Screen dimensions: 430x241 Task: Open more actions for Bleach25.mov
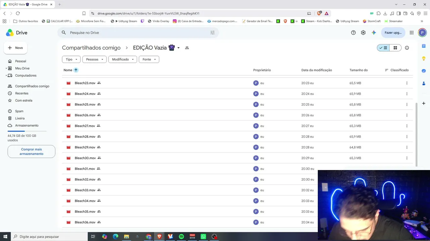click(x=407, y=104)
